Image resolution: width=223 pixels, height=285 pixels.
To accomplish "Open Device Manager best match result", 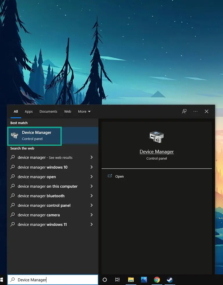I will point(53,136).
